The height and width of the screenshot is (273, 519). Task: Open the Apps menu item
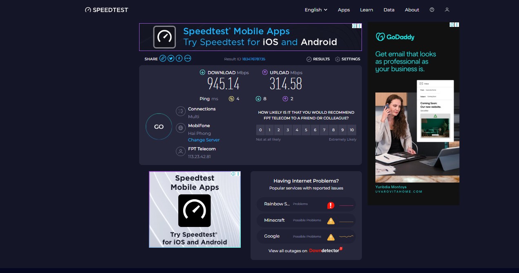(x=344, y=9)
